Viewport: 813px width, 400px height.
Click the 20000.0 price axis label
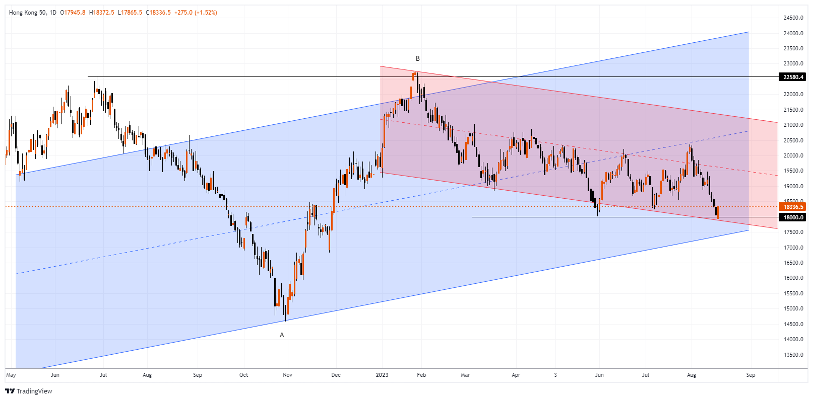point(793,155)
